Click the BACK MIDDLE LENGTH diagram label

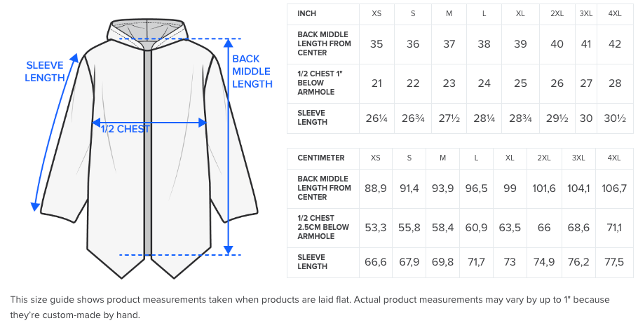click(252, 71)
